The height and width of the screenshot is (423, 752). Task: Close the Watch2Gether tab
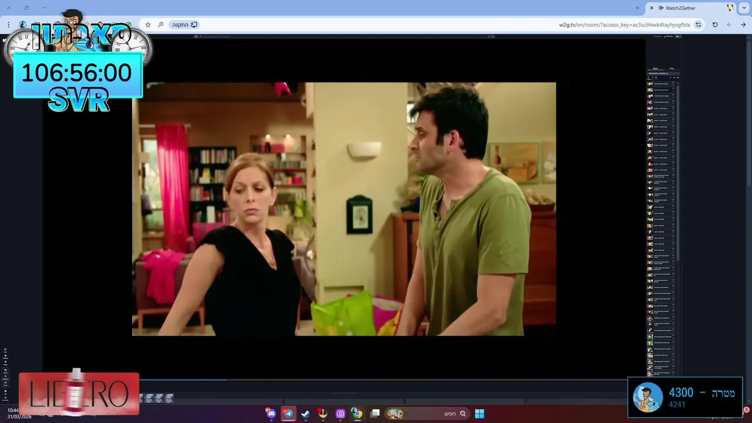pyautogui.click(x=652, y=8)
